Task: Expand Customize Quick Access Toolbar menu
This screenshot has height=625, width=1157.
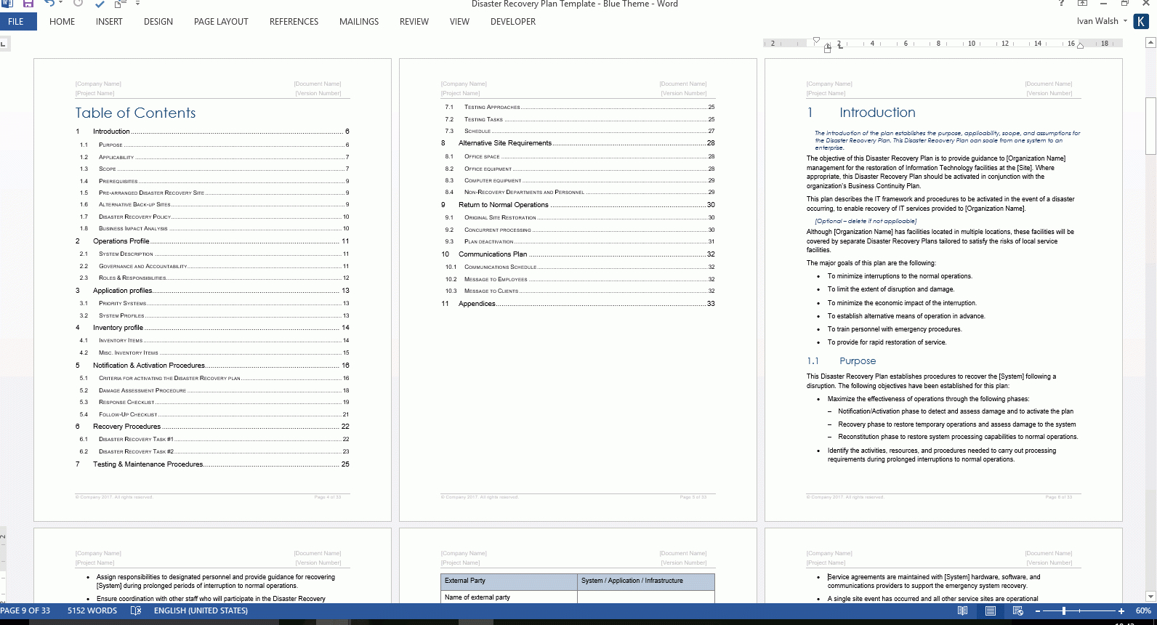Action: [x=137, y=4]
